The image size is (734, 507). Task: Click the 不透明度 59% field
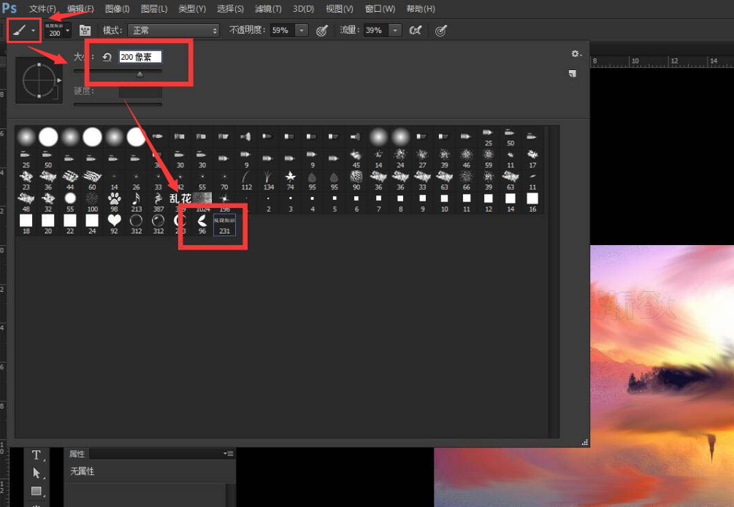pos(282,31)
